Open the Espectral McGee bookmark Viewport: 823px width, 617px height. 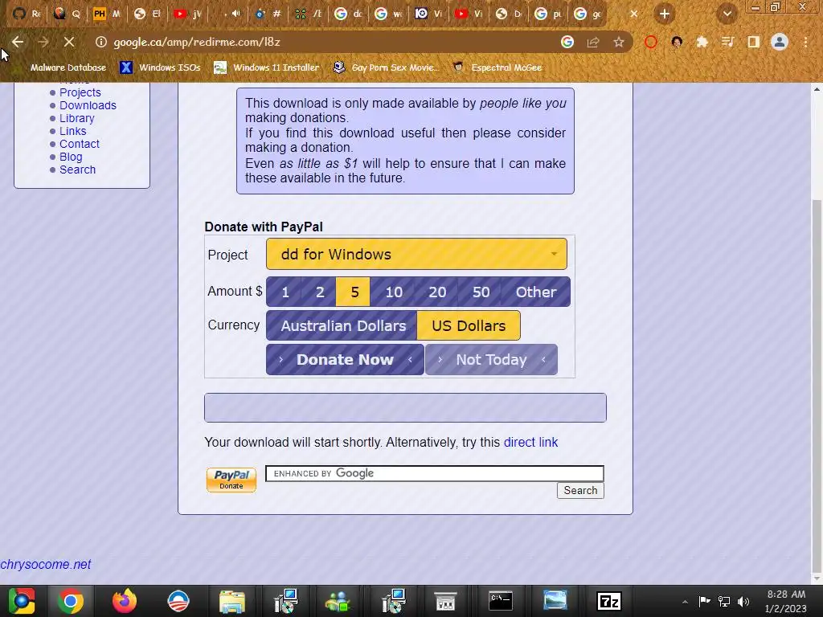pos(497,67)
